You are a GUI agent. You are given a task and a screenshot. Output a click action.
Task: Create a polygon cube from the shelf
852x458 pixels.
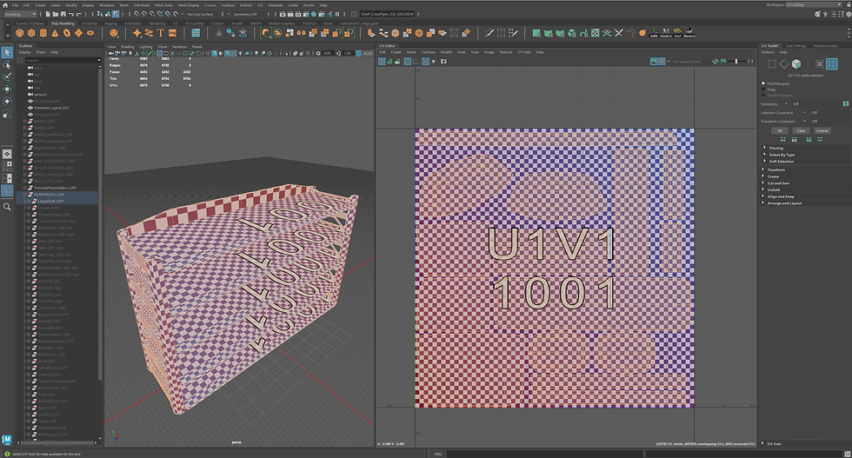pos(31,33)
